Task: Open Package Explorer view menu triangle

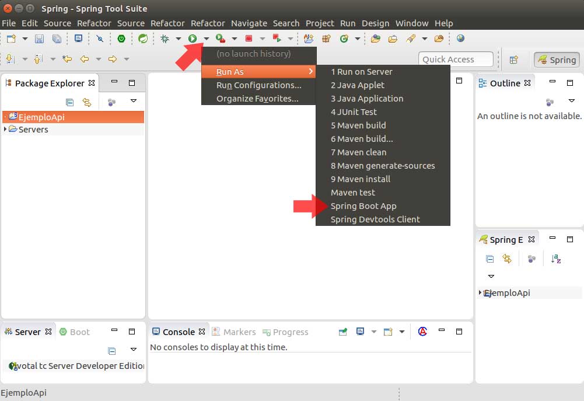Action: tap(134, 100)
